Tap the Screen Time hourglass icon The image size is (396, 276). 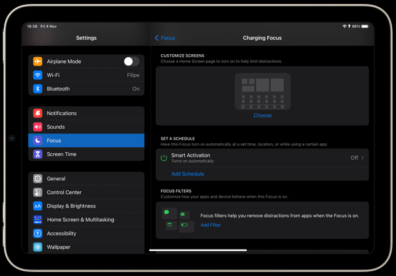[x=38, y=154]
